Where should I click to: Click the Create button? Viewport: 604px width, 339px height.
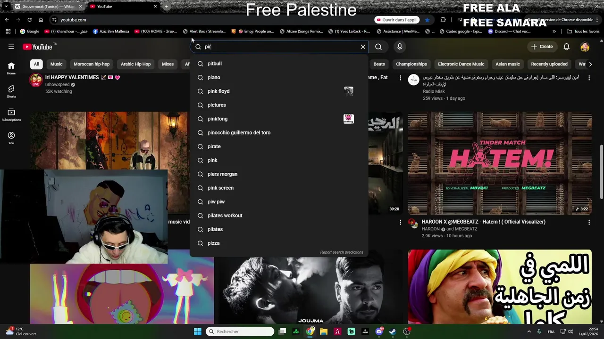coord(542,47)
